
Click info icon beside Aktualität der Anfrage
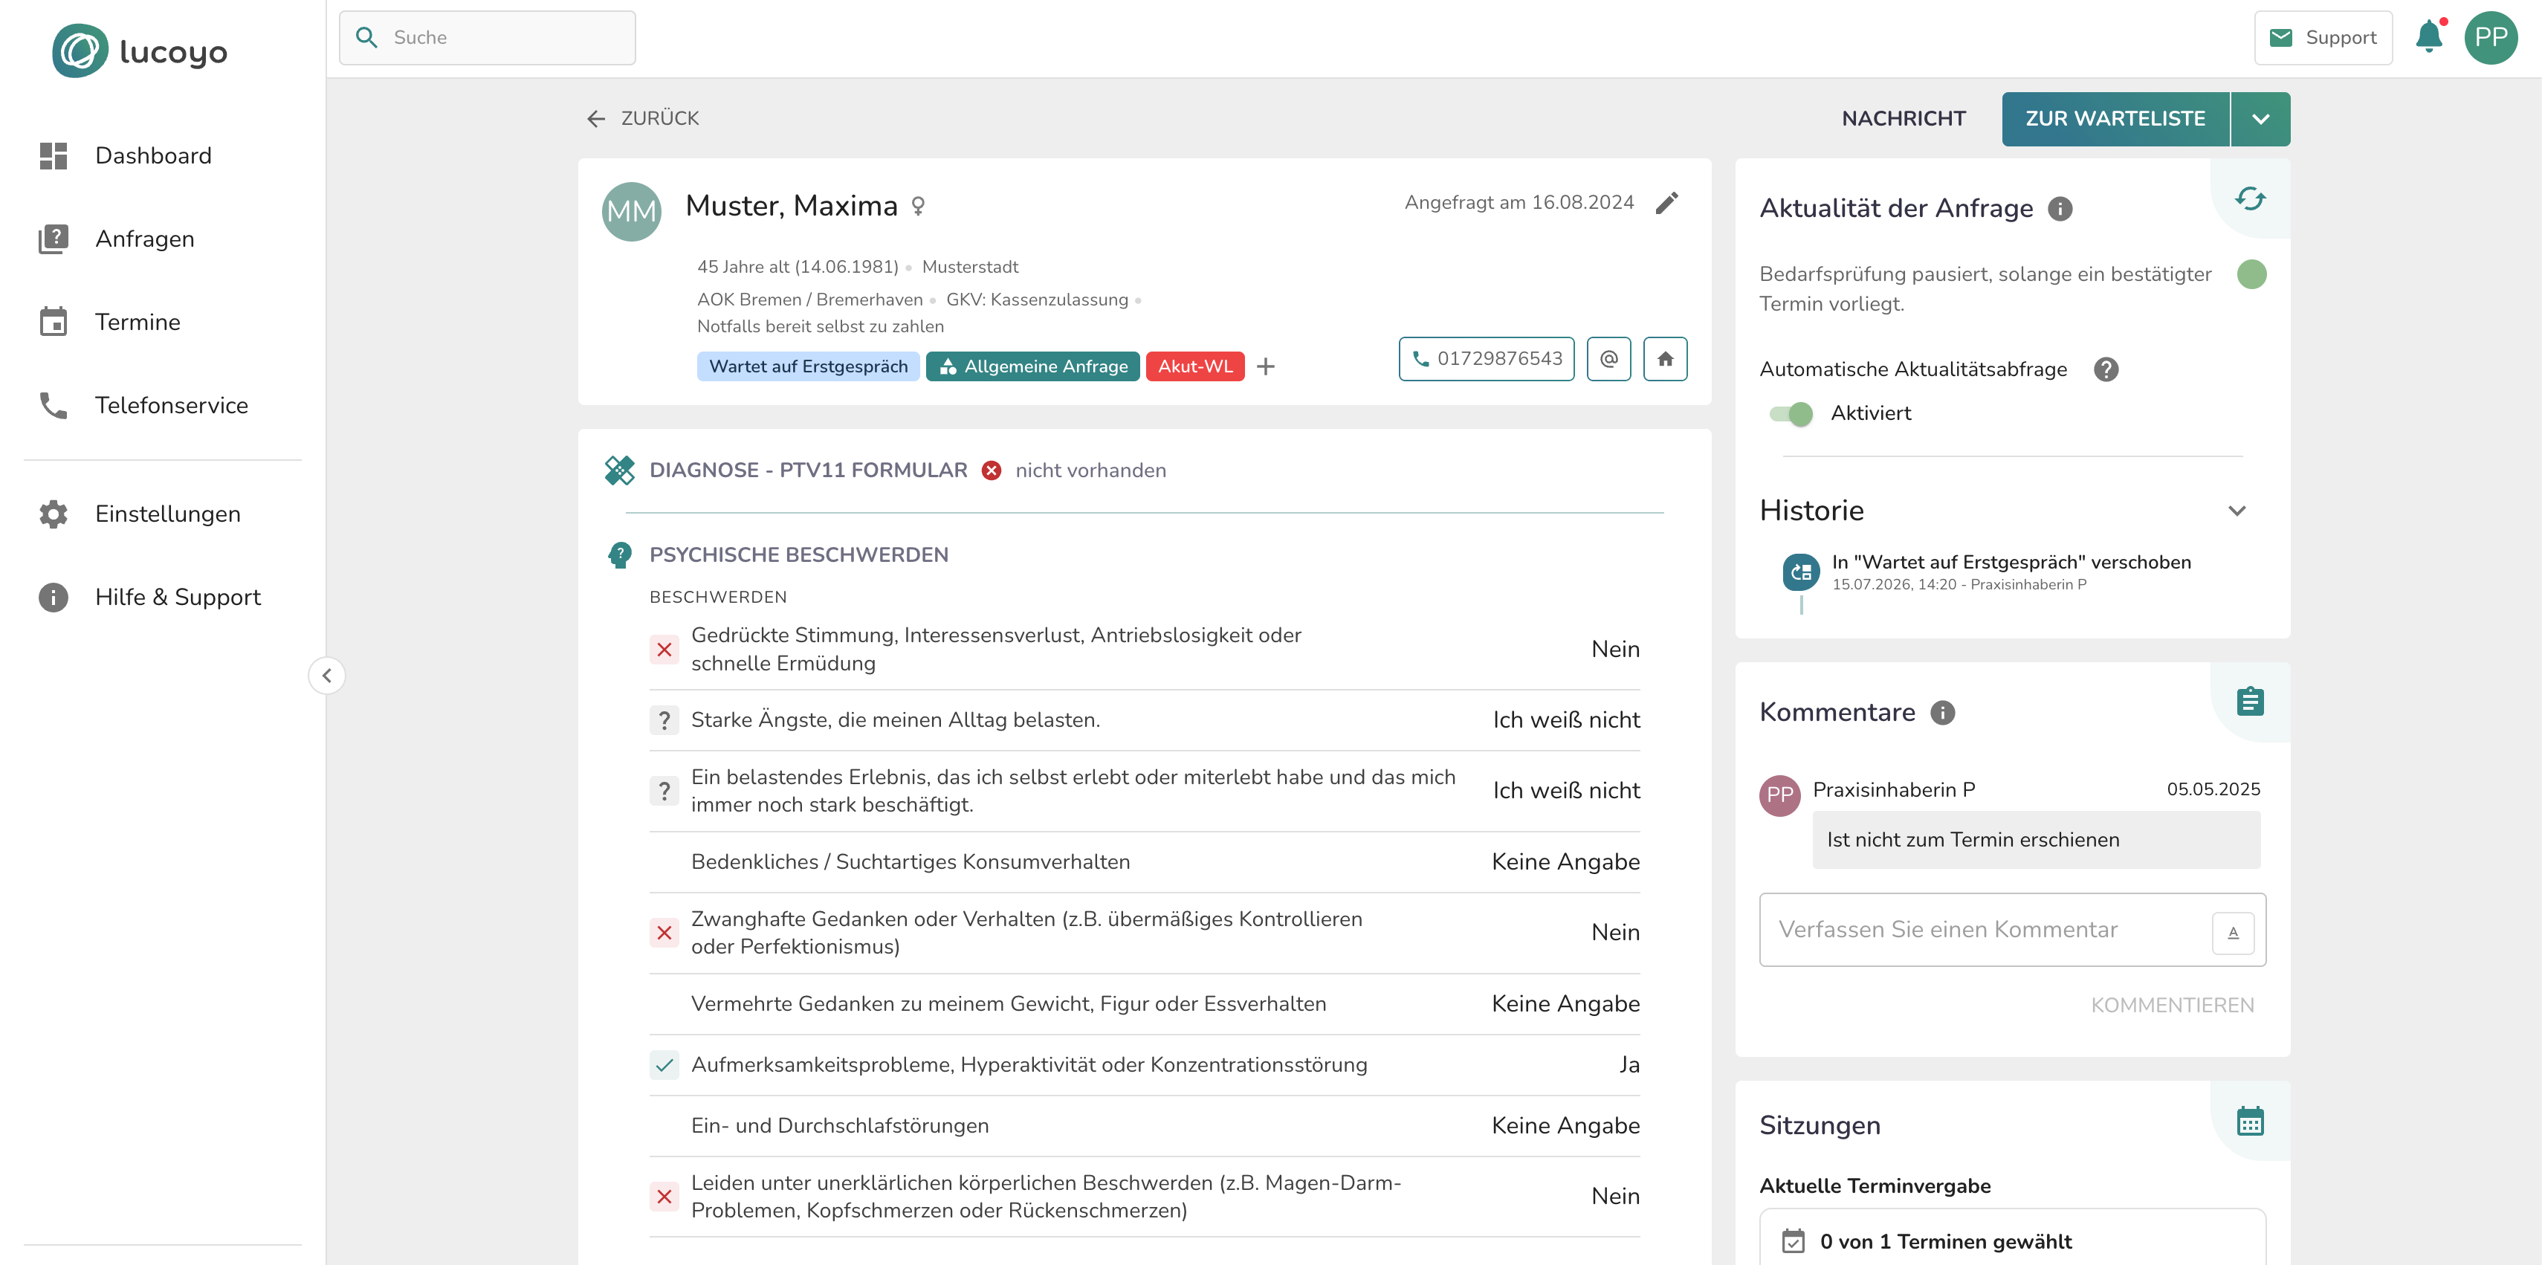pos(2060,209)
